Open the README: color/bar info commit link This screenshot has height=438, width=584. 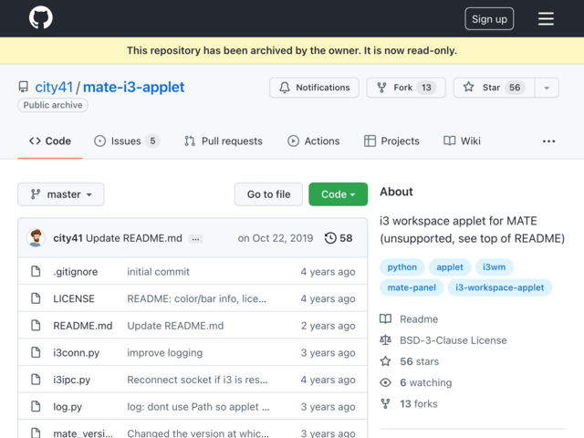197,298
